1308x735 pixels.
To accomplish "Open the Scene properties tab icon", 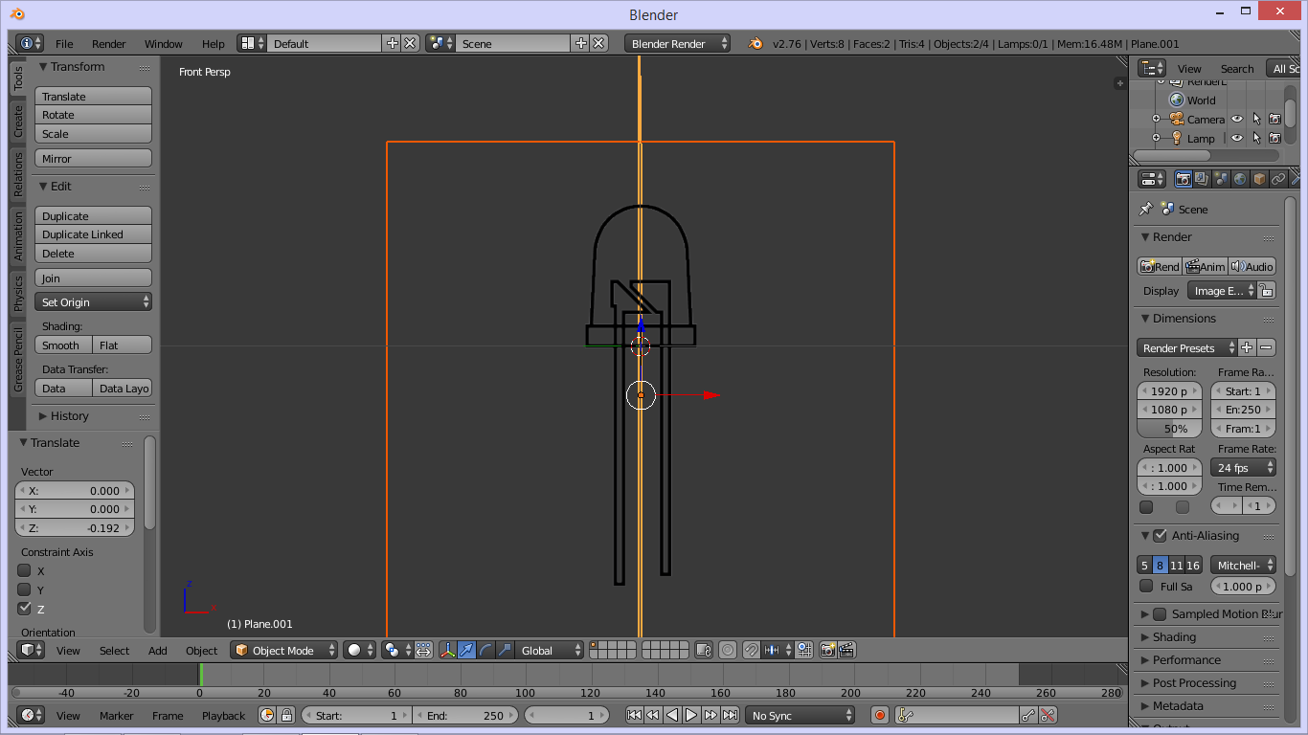I will coord(1221,179).
